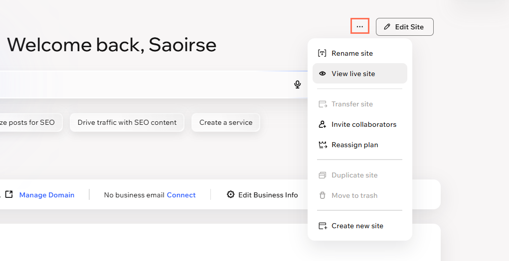The width and height of the screenshot is (509, 261).
Task: Click the Create new site plus-window icon
Action: pos(323,226)
